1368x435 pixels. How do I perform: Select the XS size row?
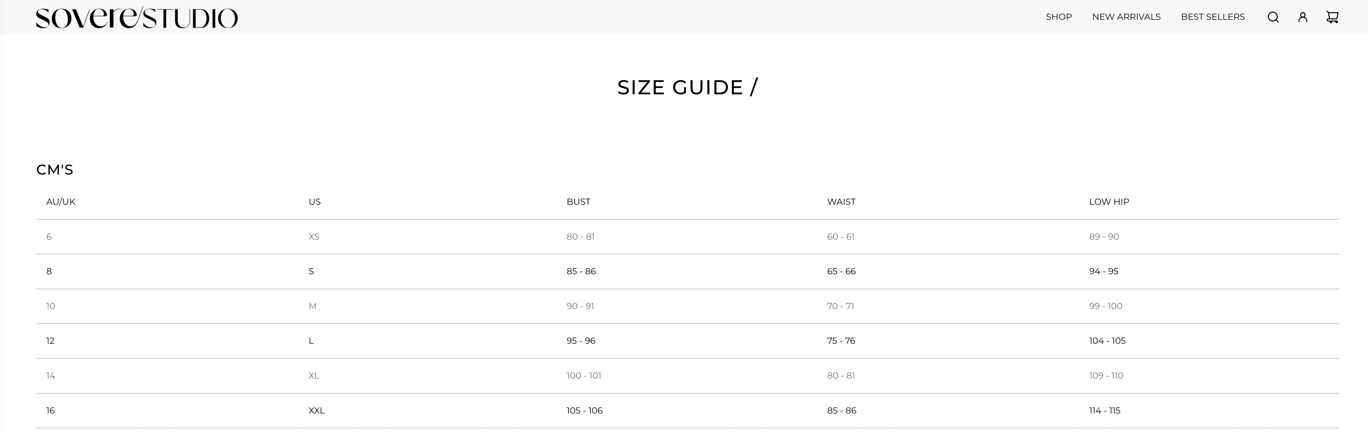(x=314, y=237)
